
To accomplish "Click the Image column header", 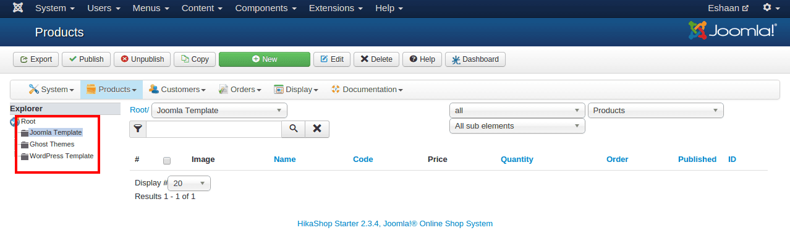I will point(203,159).
